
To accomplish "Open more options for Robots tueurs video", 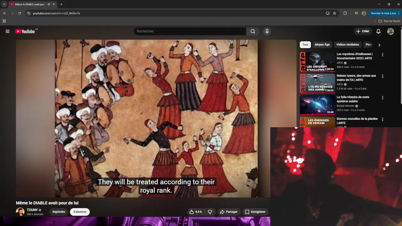I will pos(383,76).
